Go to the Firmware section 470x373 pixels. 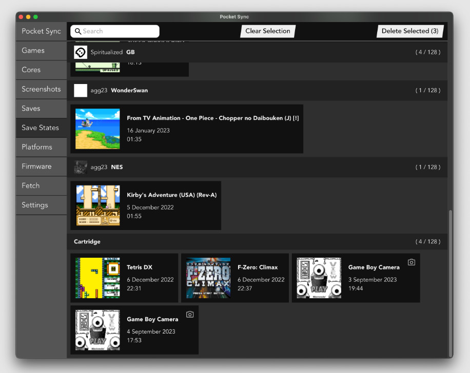tap(42, 167)
